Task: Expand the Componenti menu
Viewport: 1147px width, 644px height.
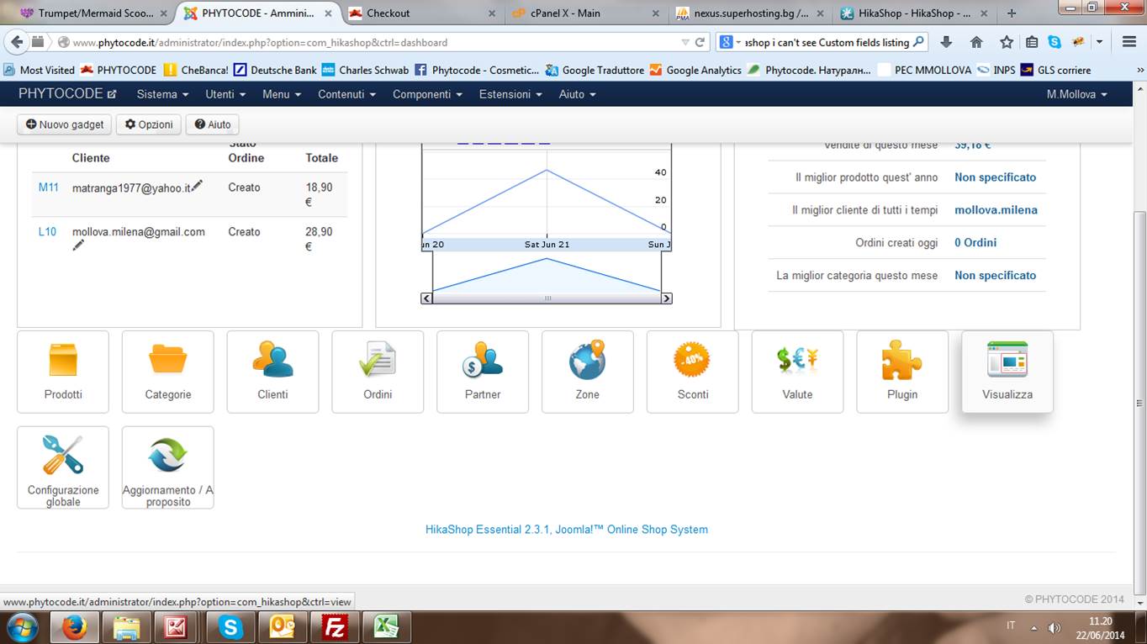Action: 427,94
